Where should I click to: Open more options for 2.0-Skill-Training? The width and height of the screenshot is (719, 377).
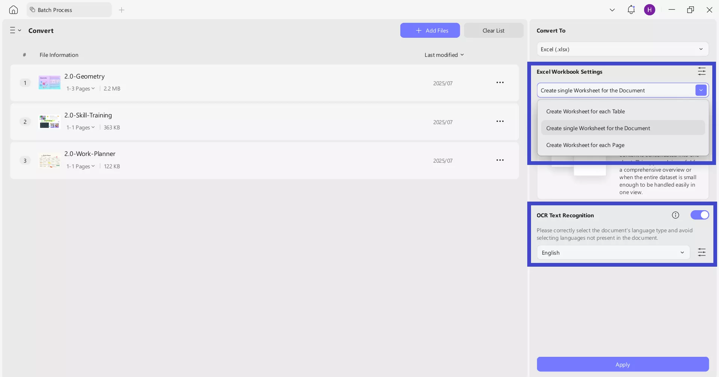point(500,122)
